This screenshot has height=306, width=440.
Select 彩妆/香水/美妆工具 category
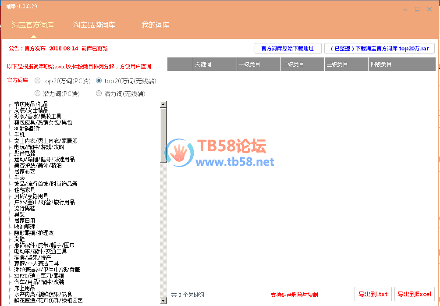38,116
